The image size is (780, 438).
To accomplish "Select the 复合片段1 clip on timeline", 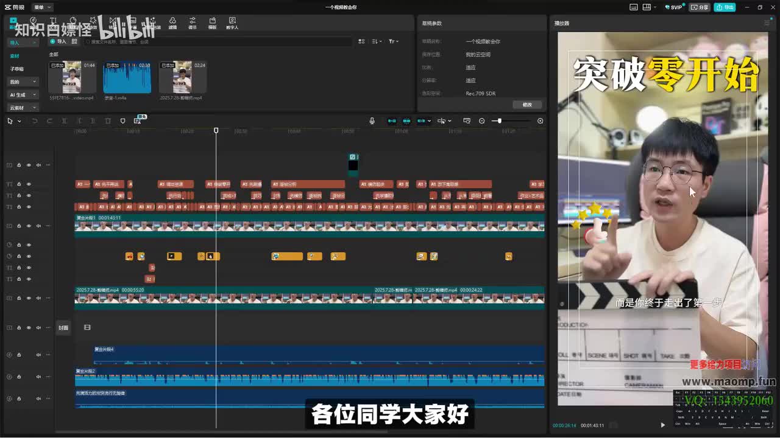I will pyautogui.click(x=310, y=225).
